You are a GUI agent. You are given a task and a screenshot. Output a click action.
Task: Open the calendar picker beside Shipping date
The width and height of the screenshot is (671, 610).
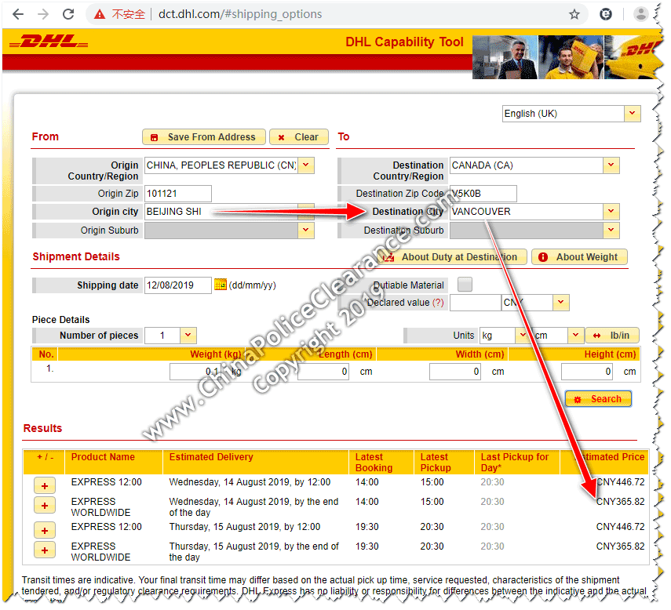[x=221, y=286]
